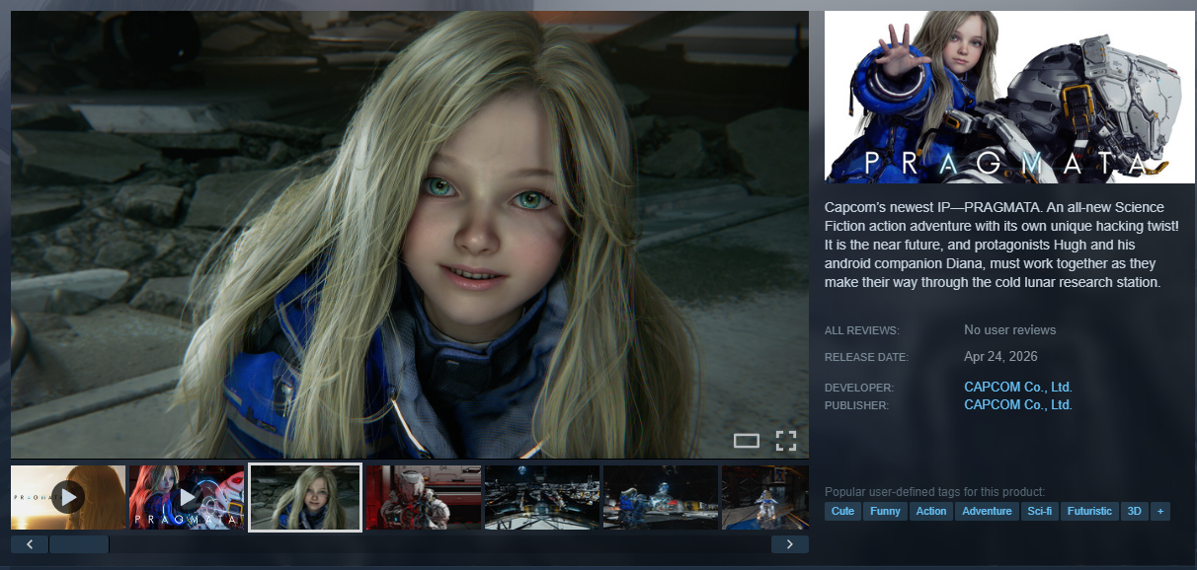Viewport: 1197px width, 570px height.
Task: Select the 3D tag
Action: pyautogui.click(x=1135, y=511)
